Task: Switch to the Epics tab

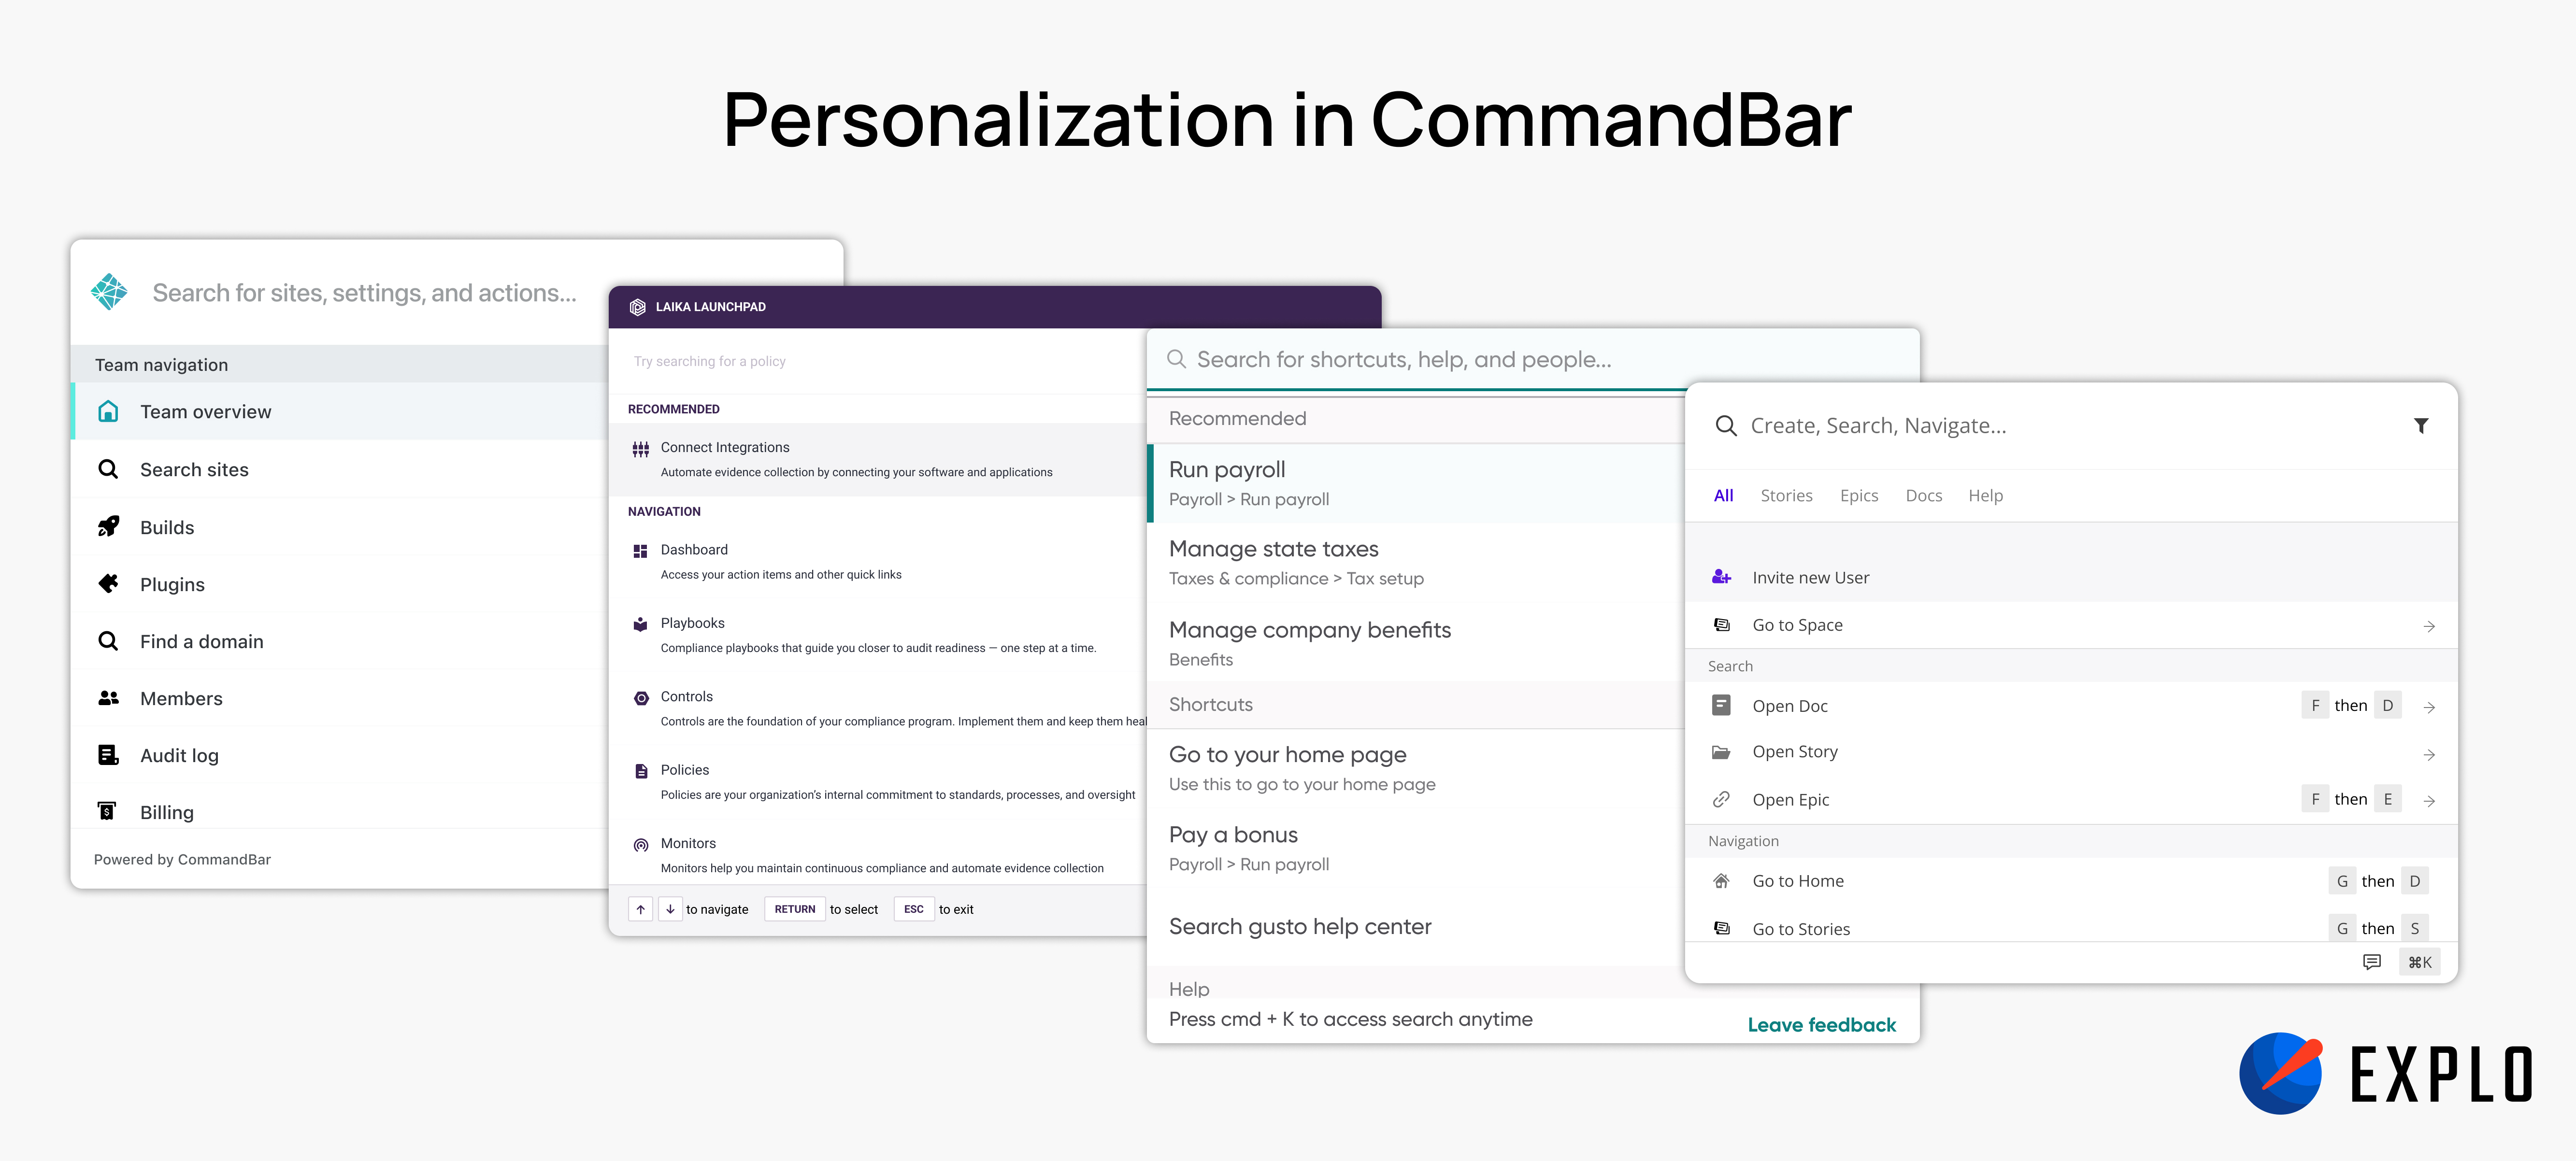Action: click(x=1858, y=496)
